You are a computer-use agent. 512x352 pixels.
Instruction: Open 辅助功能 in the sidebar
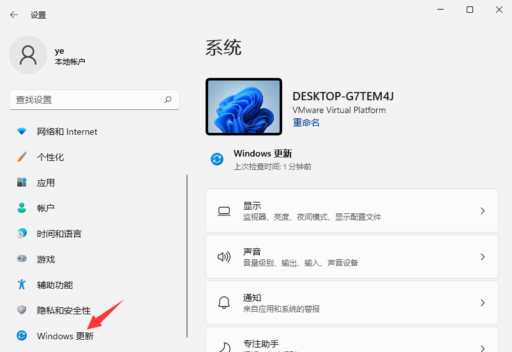pyautogui.click(x=54, y=285)
